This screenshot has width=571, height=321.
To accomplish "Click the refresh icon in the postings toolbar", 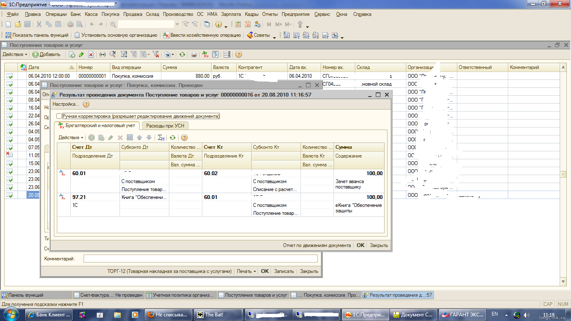I will click(x=173, y=138).
